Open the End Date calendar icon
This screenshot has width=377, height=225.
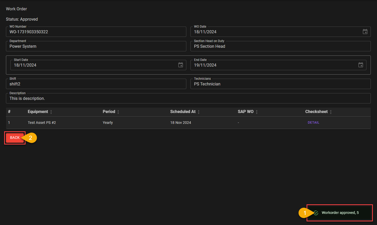click(x=360, y=65)
